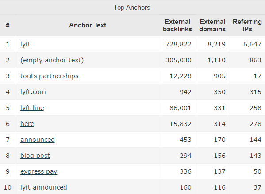Open the 'lyft' anchor text link
The width and height of the screenshot is (265, 194).
pos(25,44)
